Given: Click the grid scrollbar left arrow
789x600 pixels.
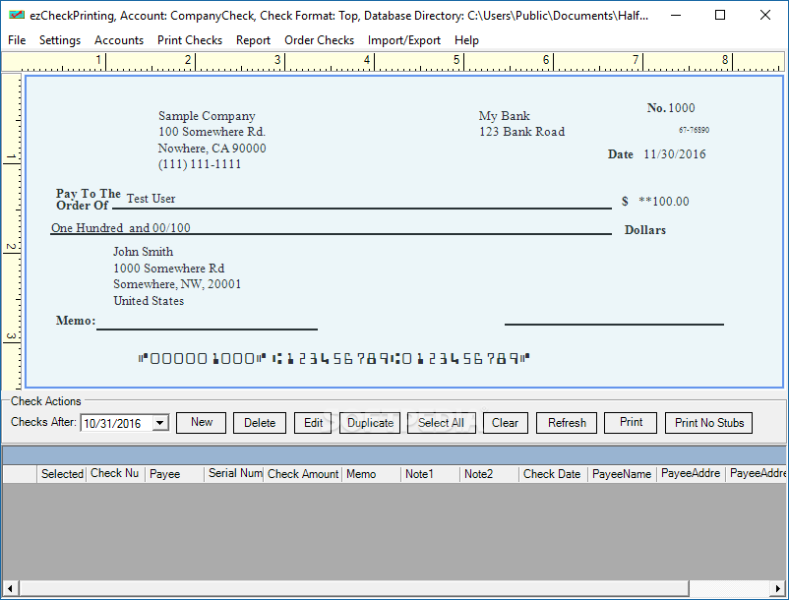Looking at the screenshot, I should (x=10, y=588).
